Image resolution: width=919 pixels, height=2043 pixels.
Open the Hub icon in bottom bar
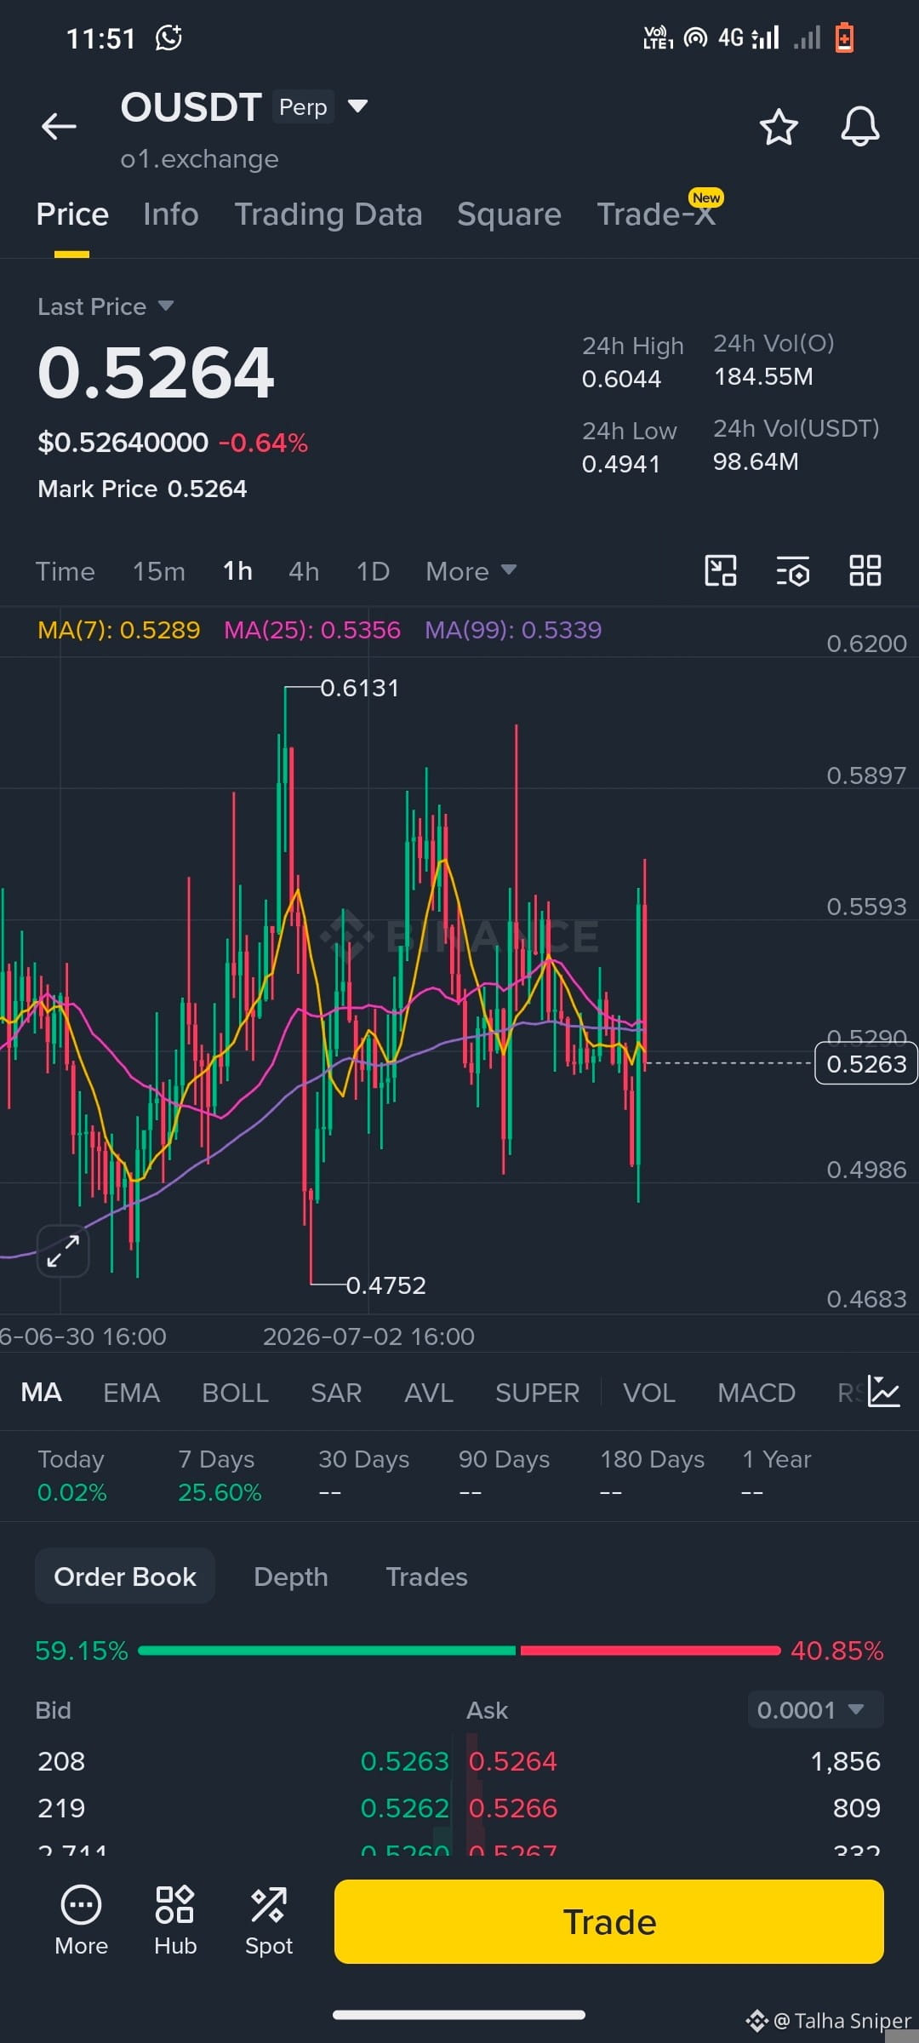175,1922
